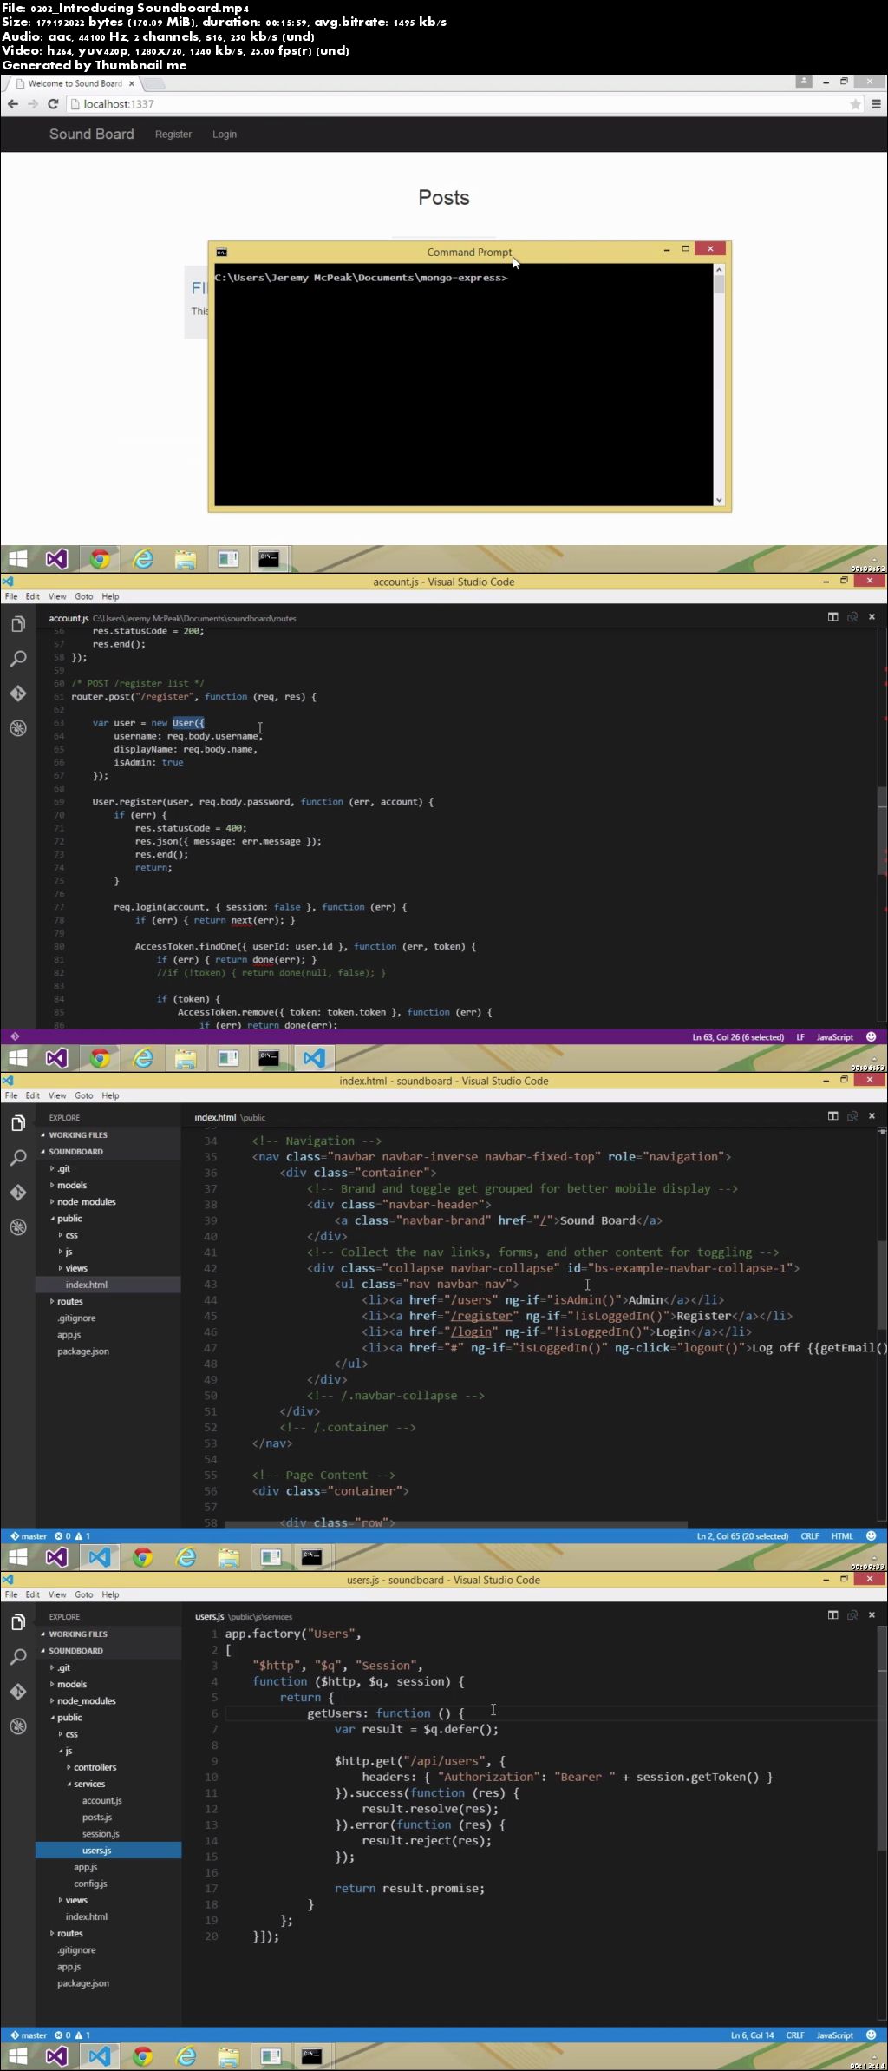This screenshot has height=2071, width=888.
Task: Open the Register page link
Action: tap(173, 135)
